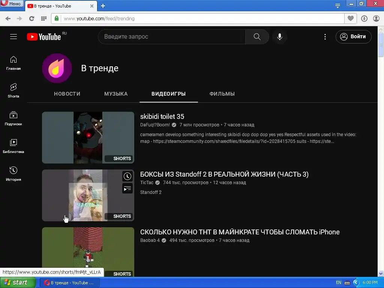Image resolution: width=384 pixels, height=288 pixels.
Task: Click the skibidi toilet video description text
Action: coord(248,138)
